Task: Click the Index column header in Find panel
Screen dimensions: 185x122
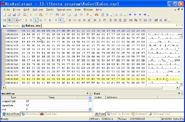Action: (100, 97)
